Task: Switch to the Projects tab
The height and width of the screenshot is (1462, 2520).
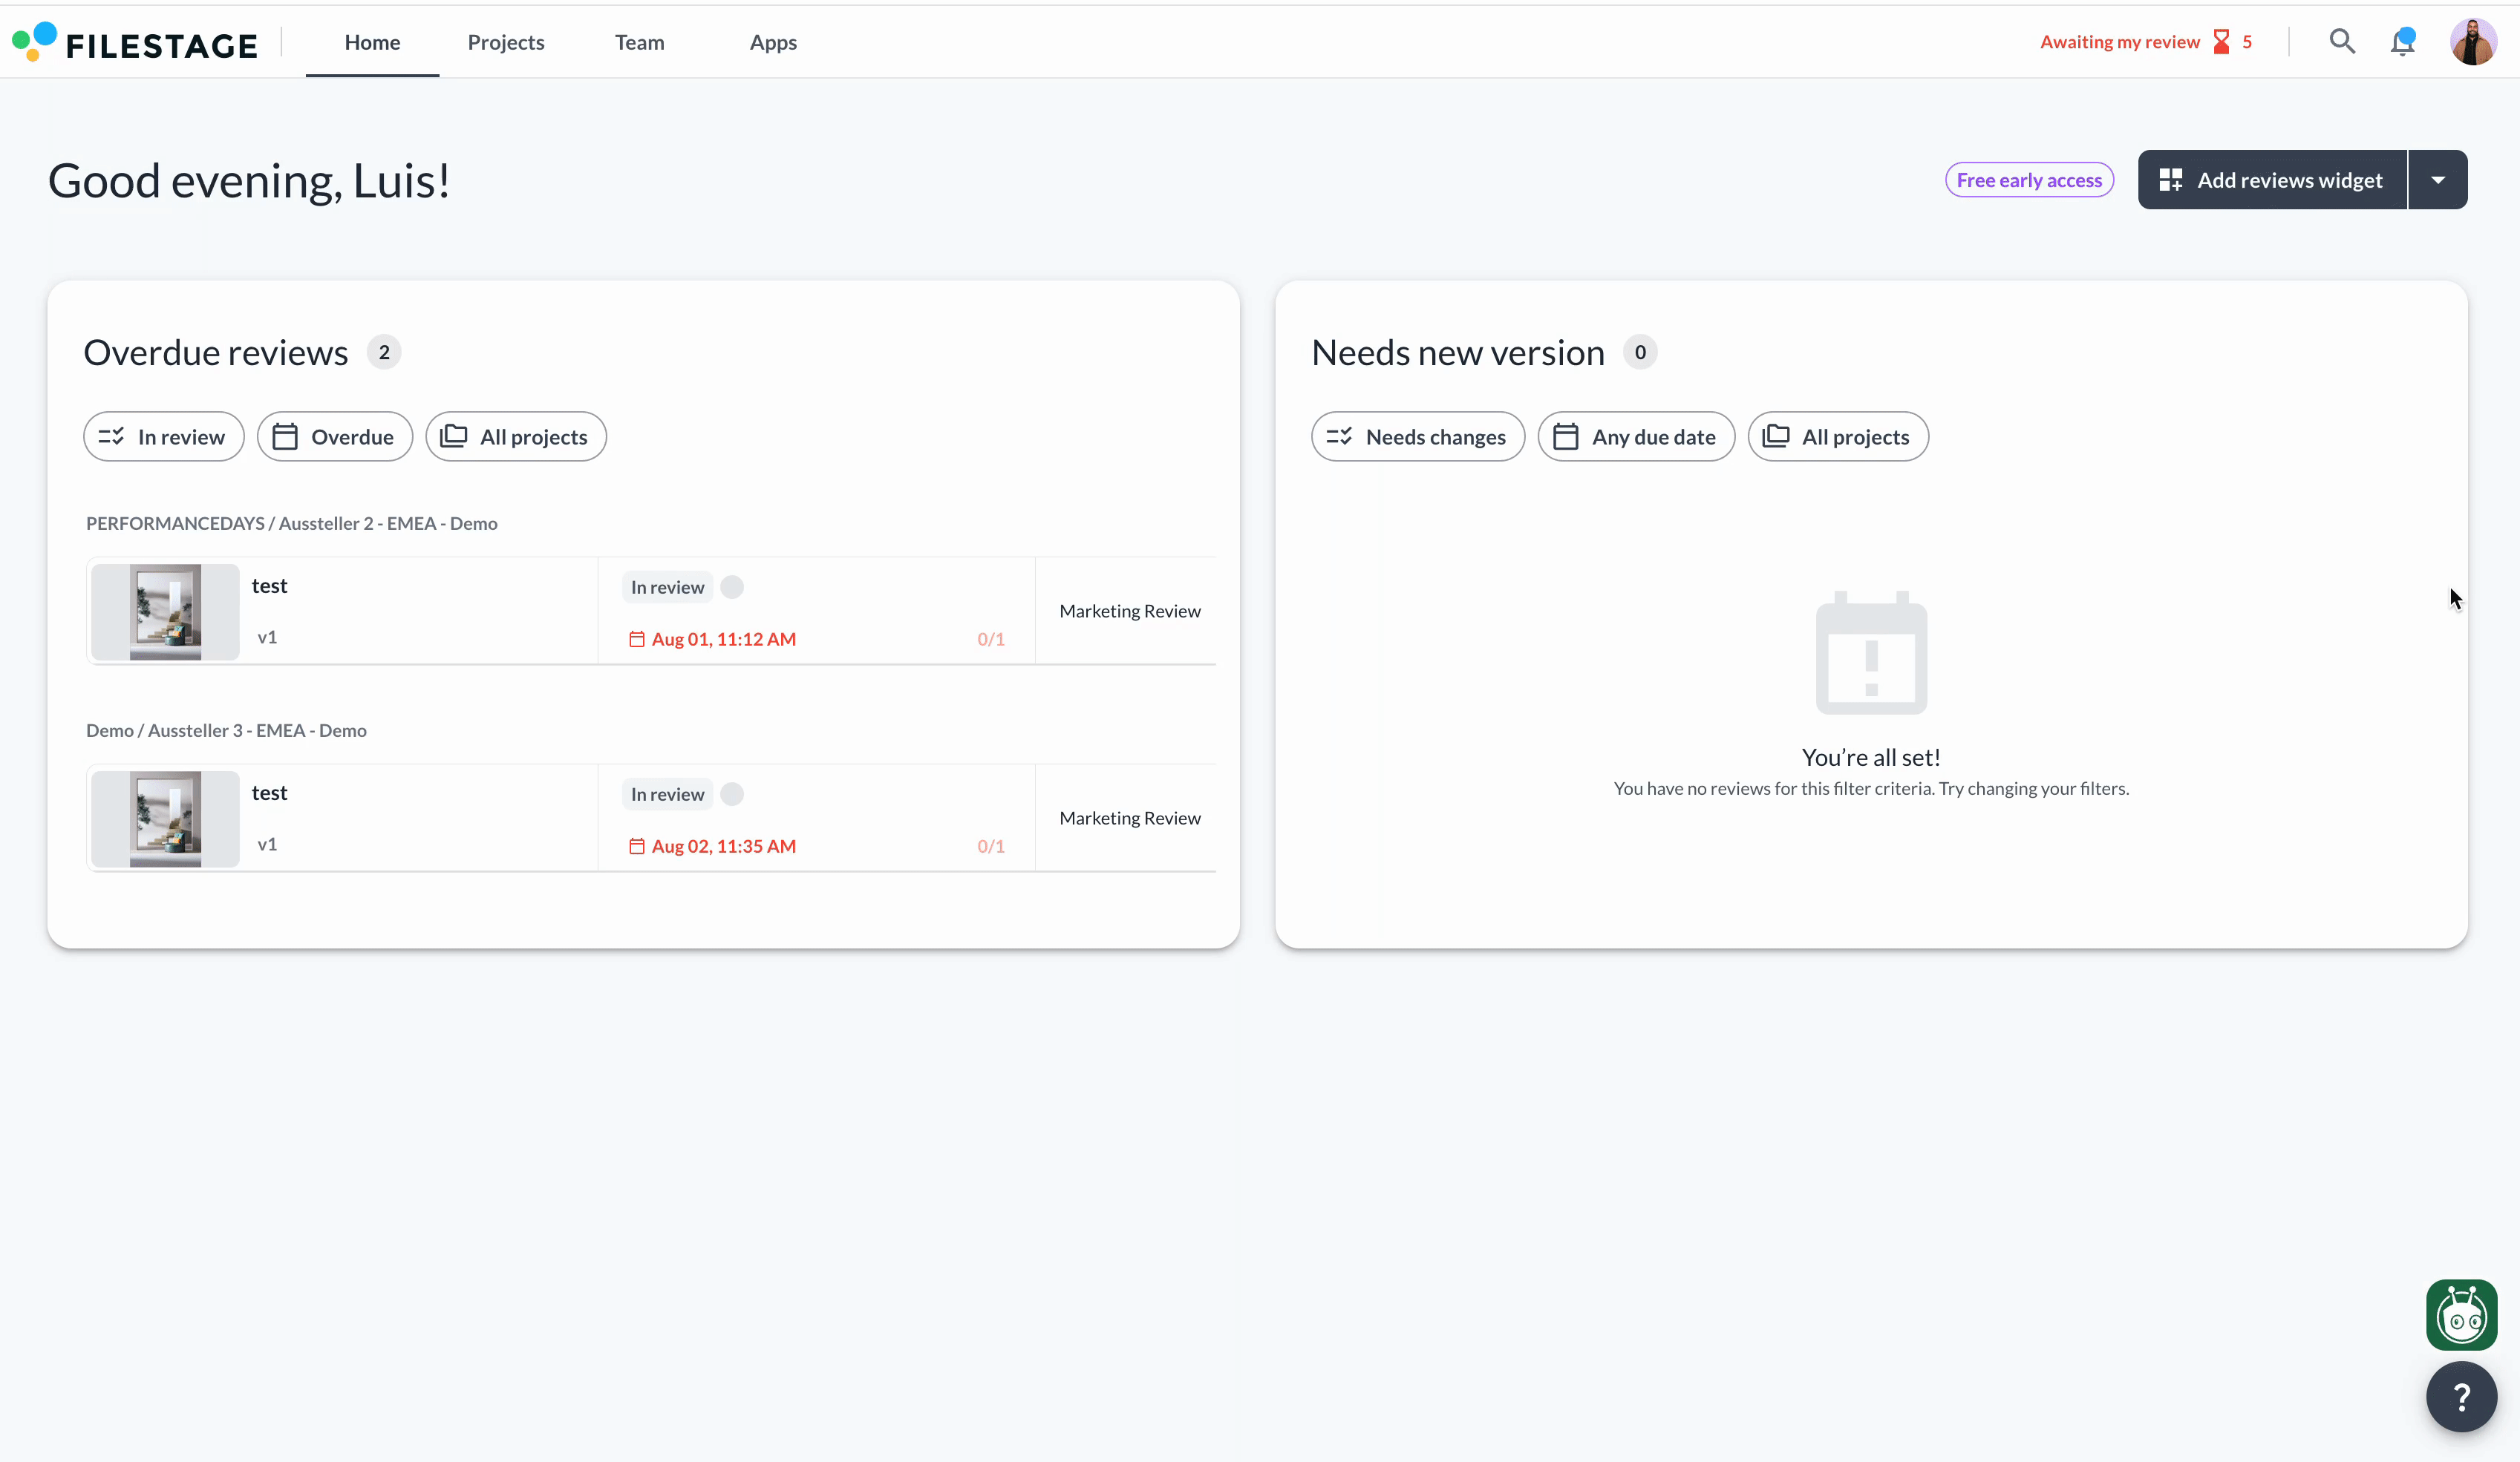Action: pyautogui.click(x=506, y=42)
